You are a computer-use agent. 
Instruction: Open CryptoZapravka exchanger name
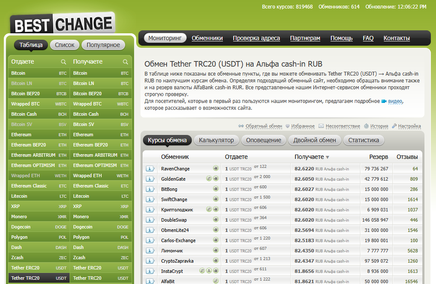177,261
